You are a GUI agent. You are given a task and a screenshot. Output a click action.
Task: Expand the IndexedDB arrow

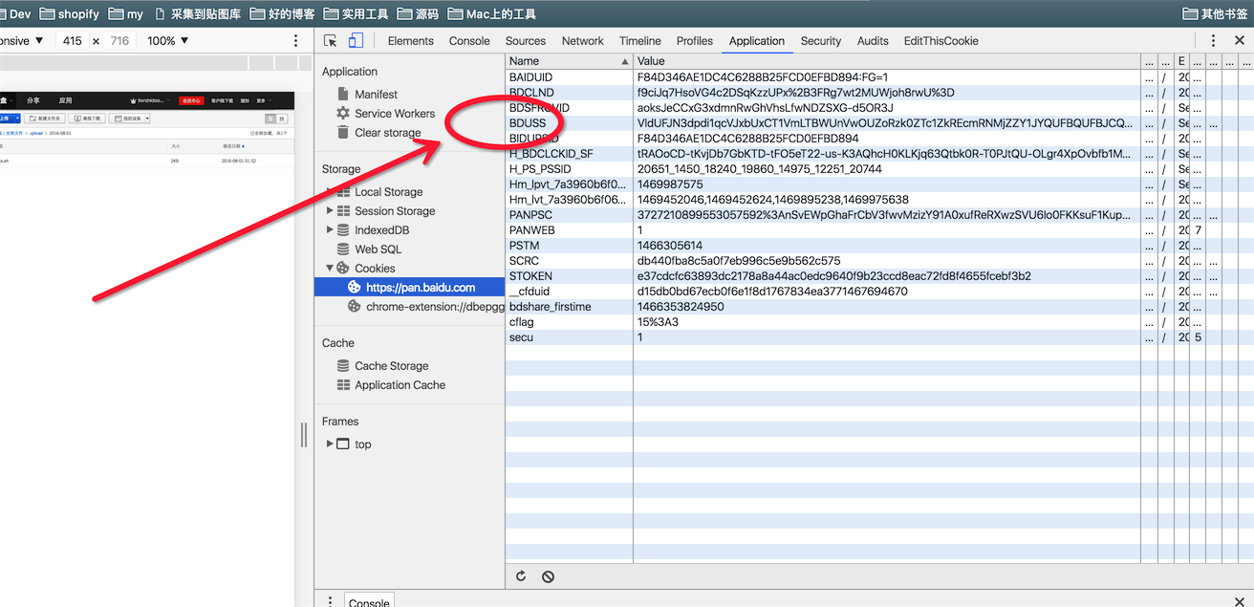pyautogui.click(x=330, y=230)
